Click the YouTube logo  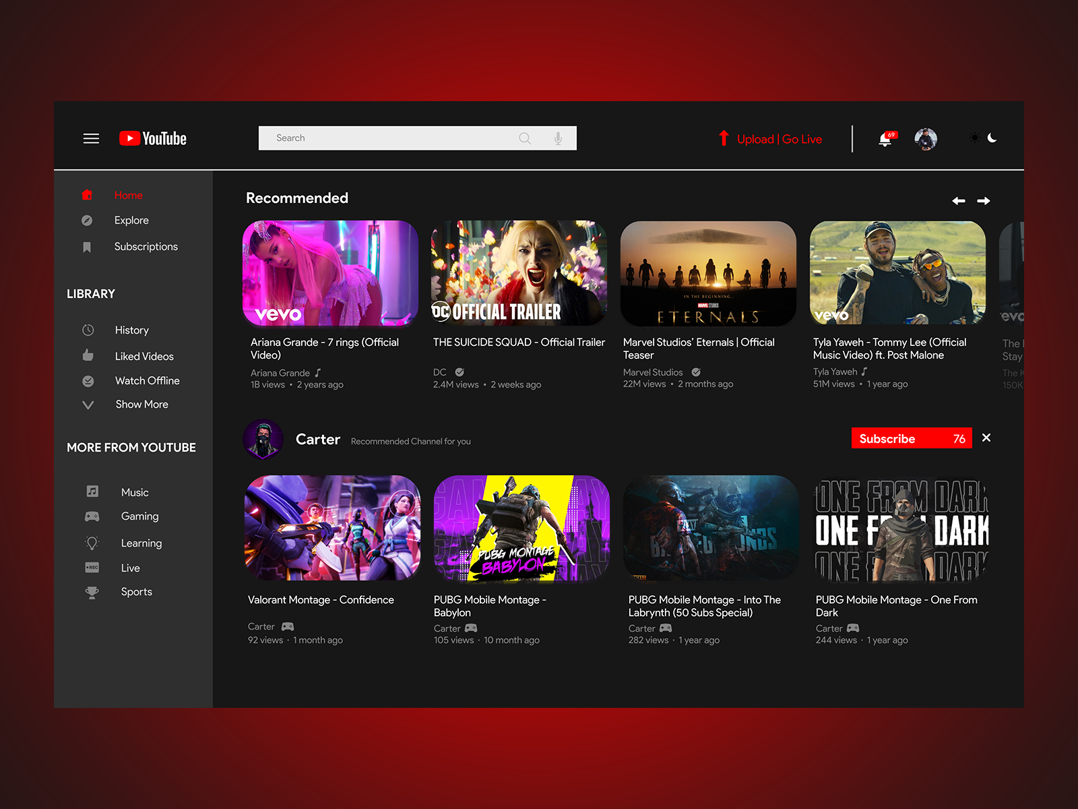(x=152, y=139)
